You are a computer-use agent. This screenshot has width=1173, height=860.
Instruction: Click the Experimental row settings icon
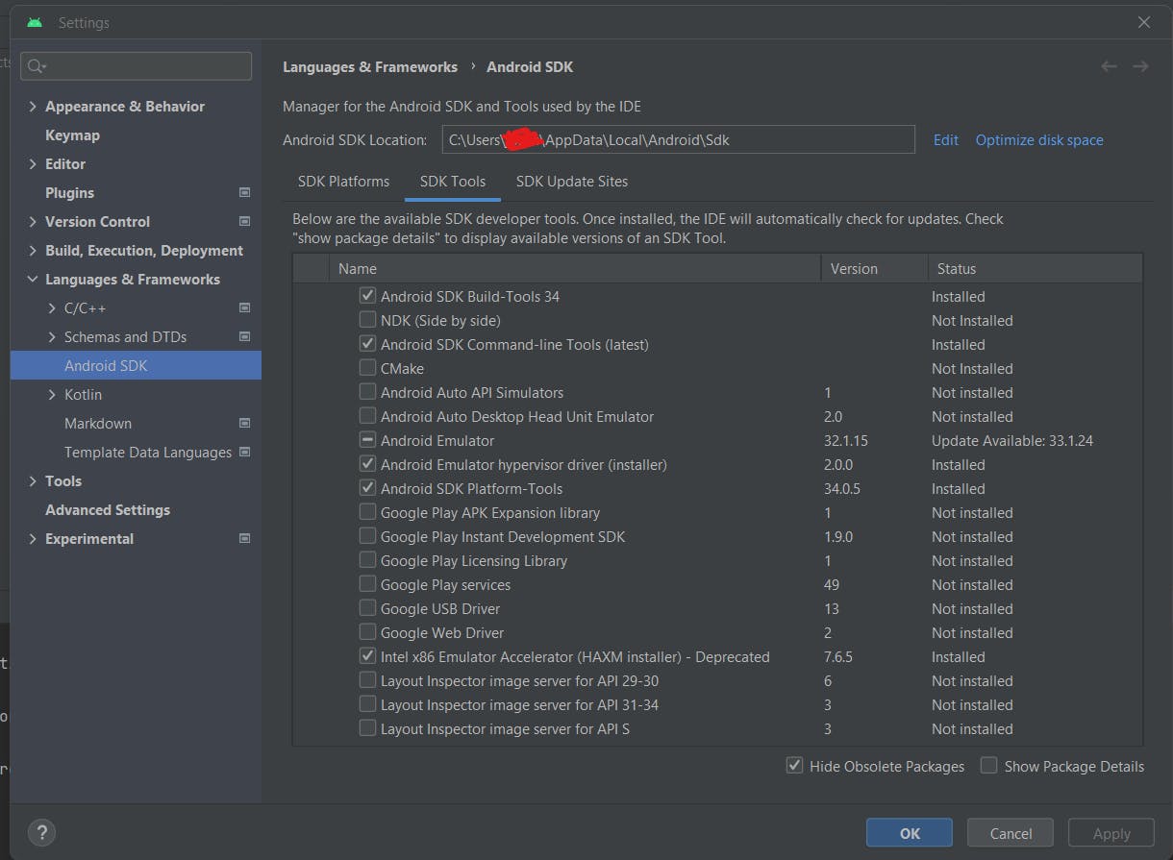click(x=244, y=538)
